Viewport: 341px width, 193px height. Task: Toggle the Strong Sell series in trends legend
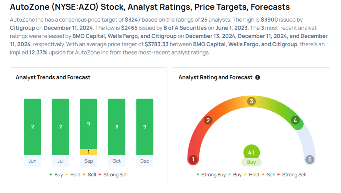pos(113,174)
